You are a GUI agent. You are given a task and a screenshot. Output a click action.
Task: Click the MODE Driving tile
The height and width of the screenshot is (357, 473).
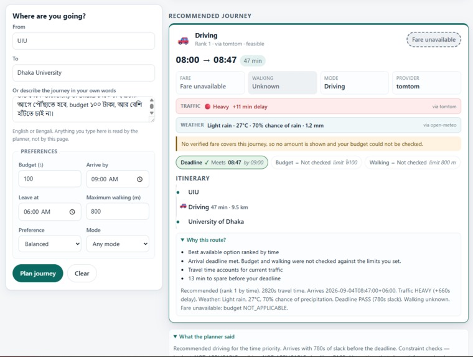pyautogui.click(x=355, y=83)
